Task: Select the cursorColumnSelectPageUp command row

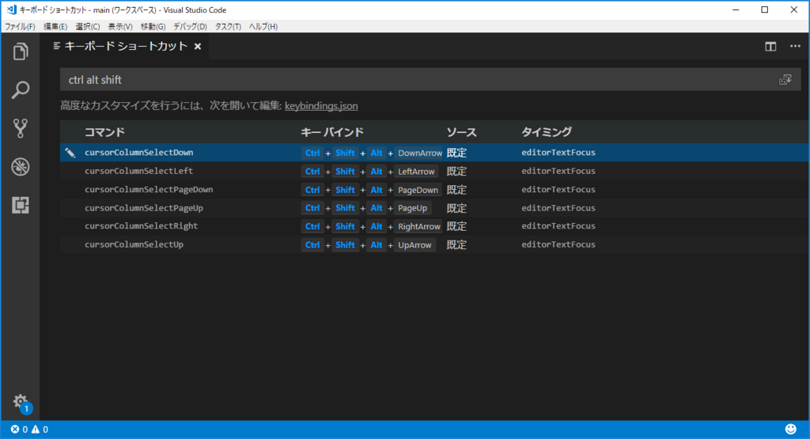Action: click(434, 208)
